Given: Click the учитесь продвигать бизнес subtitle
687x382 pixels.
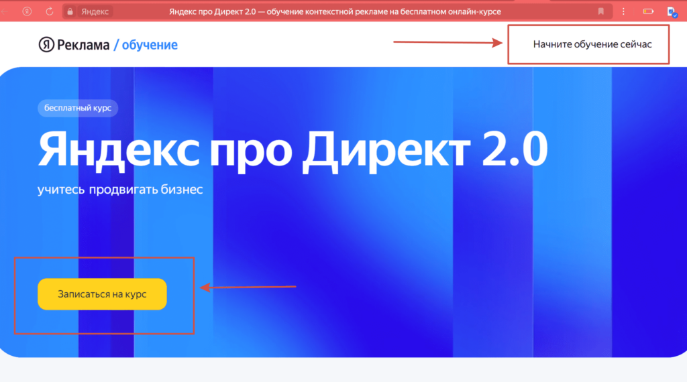Looking at the screenshot, I should [120, 190].
